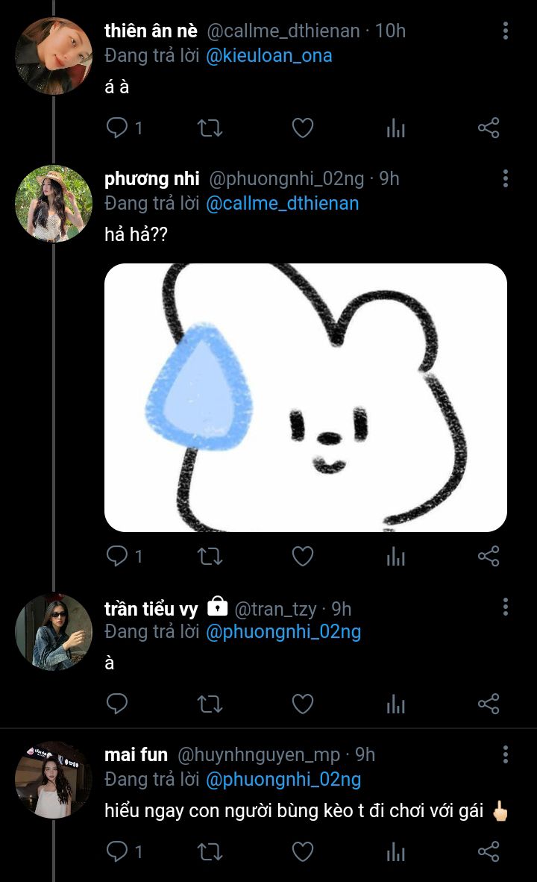Share phương nhi's tweet
Screen dimensions: 537x882
[x=489, y=556]
